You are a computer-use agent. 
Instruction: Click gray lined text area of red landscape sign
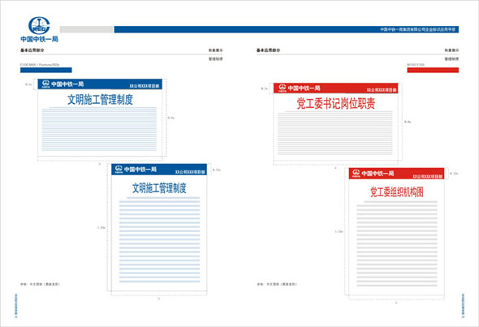[x=335, y=133]
